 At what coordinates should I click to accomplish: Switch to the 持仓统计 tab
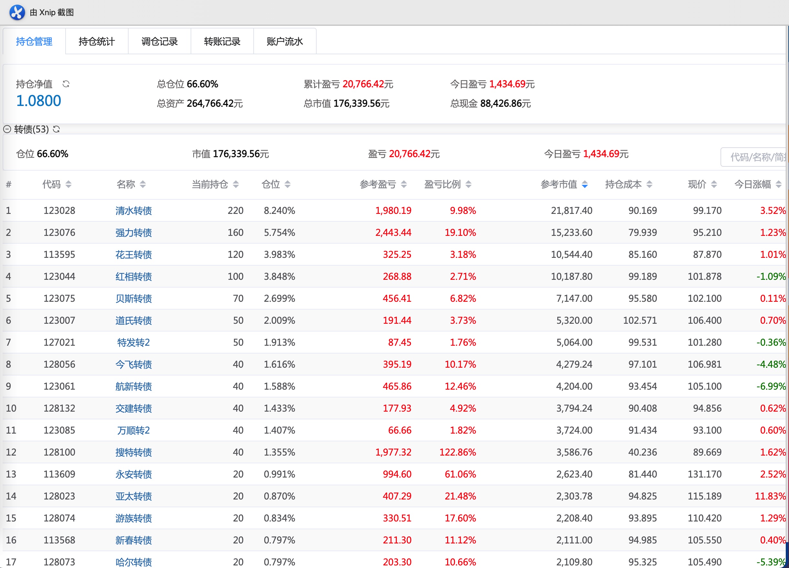click(97, 41)
